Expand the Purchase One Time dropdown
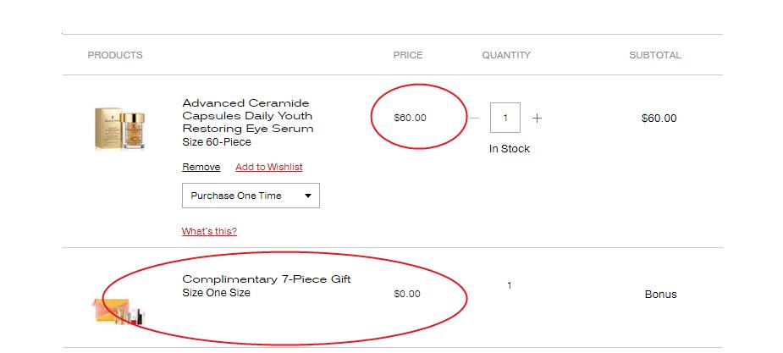This screenshot has width=783, height=353. 251,196
